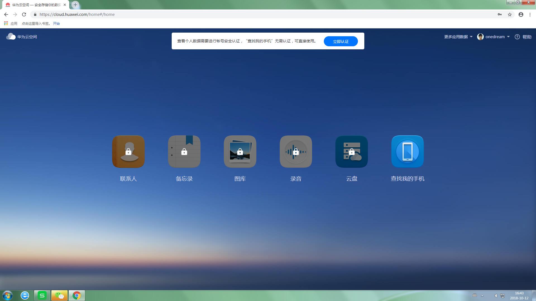Open WeChat from the taskbar
Viewport: 536px width, 301px height.
[x=59, y=295]
